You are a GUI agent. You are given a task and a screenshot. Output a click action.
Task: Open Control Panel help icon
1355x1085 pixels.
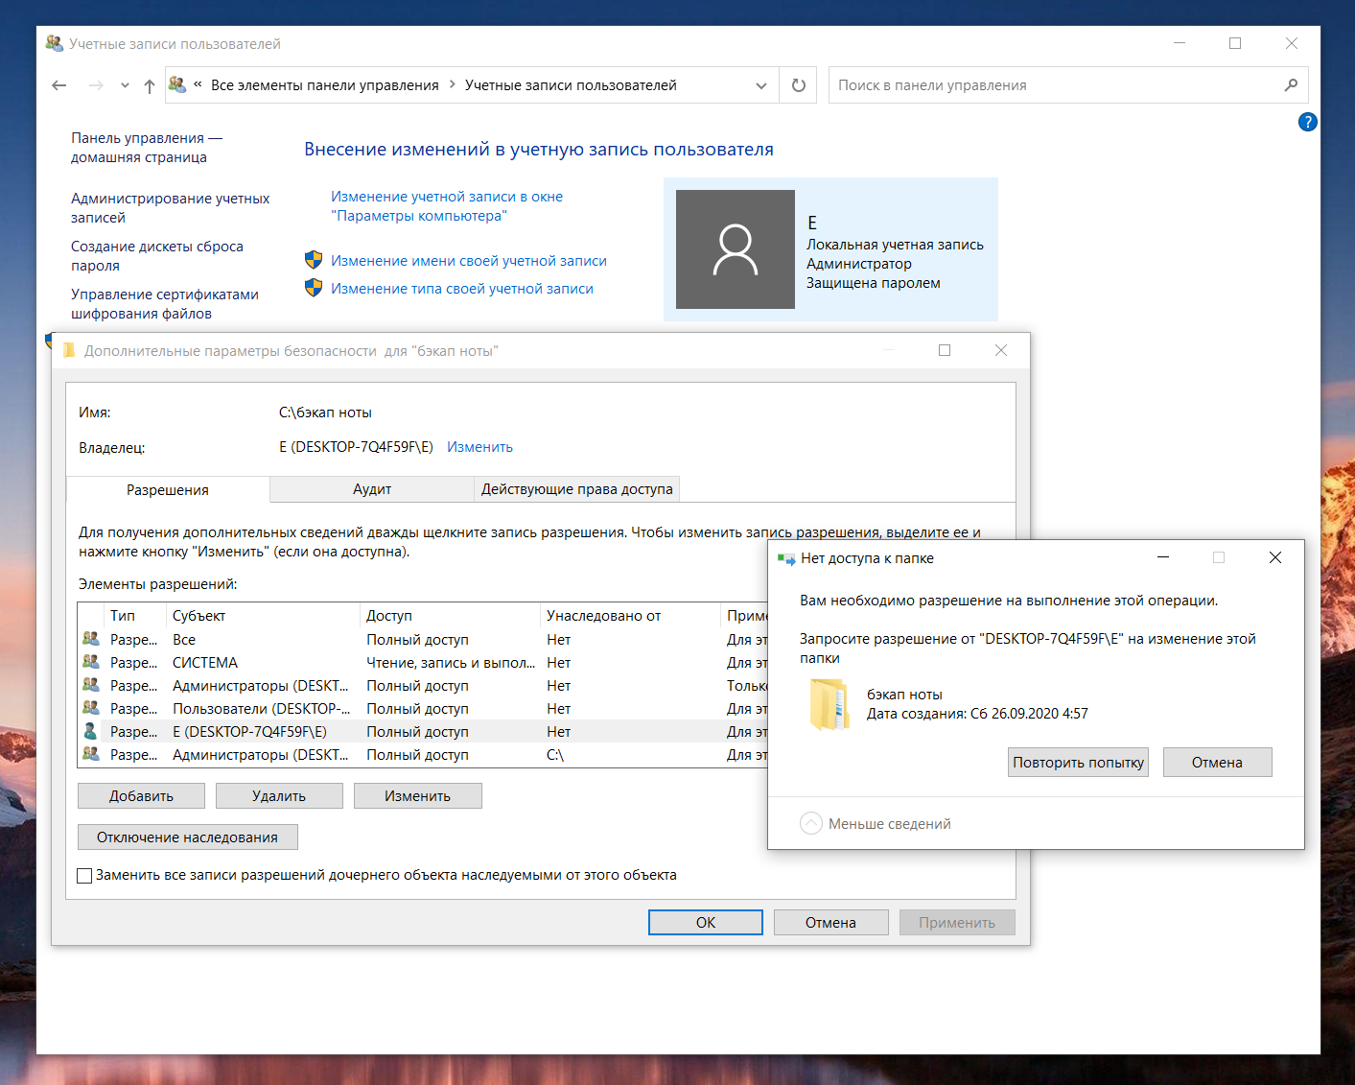pos(1307,122)
